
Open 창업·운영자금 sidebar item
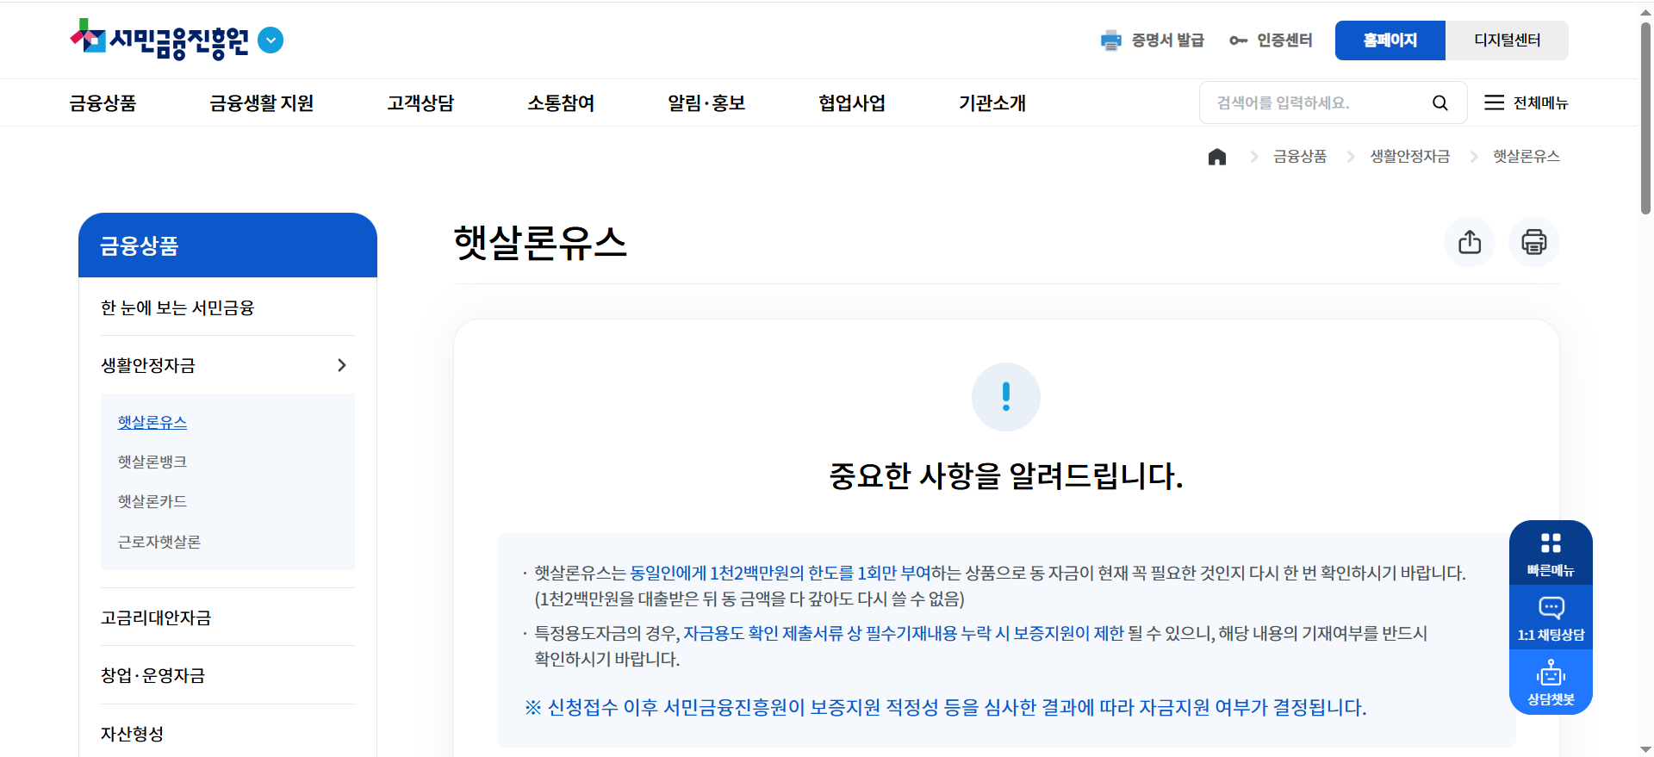pos(153,675)
